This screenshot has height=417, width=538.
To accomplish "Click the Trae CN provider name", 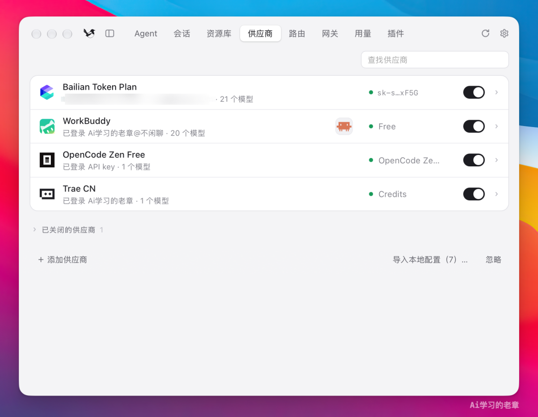I will click(x=79, y=188).
